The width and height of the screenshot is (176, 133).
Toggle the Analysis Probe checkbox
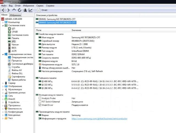40,98
